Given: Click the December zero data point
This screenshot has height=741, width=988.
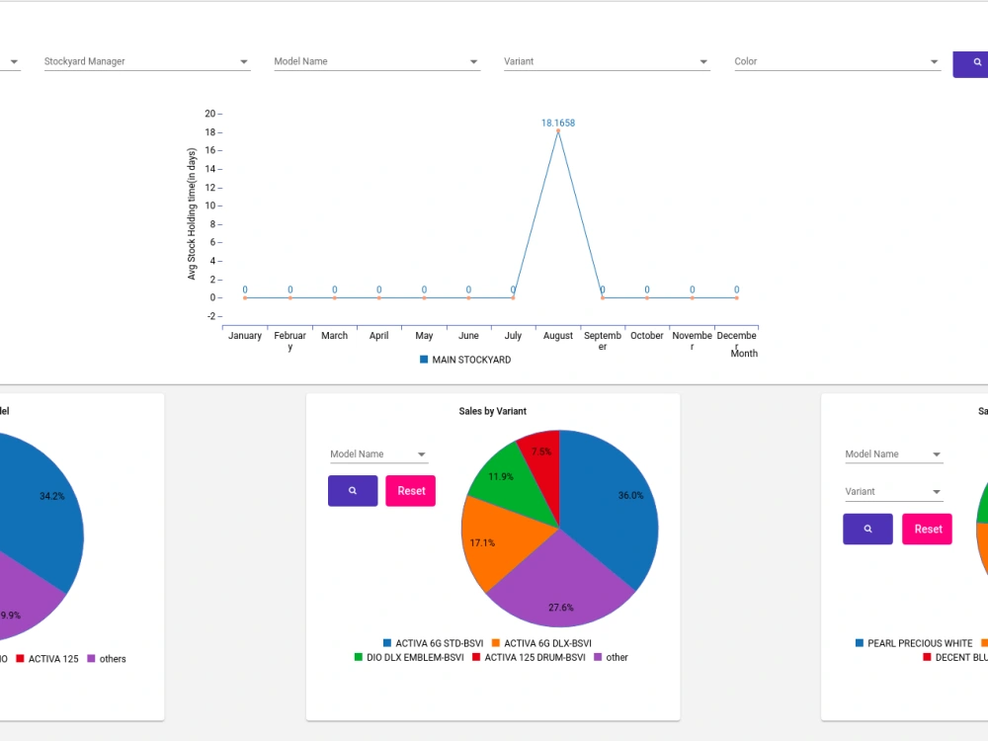Looking at the screenshot, I should pos(737,298).
